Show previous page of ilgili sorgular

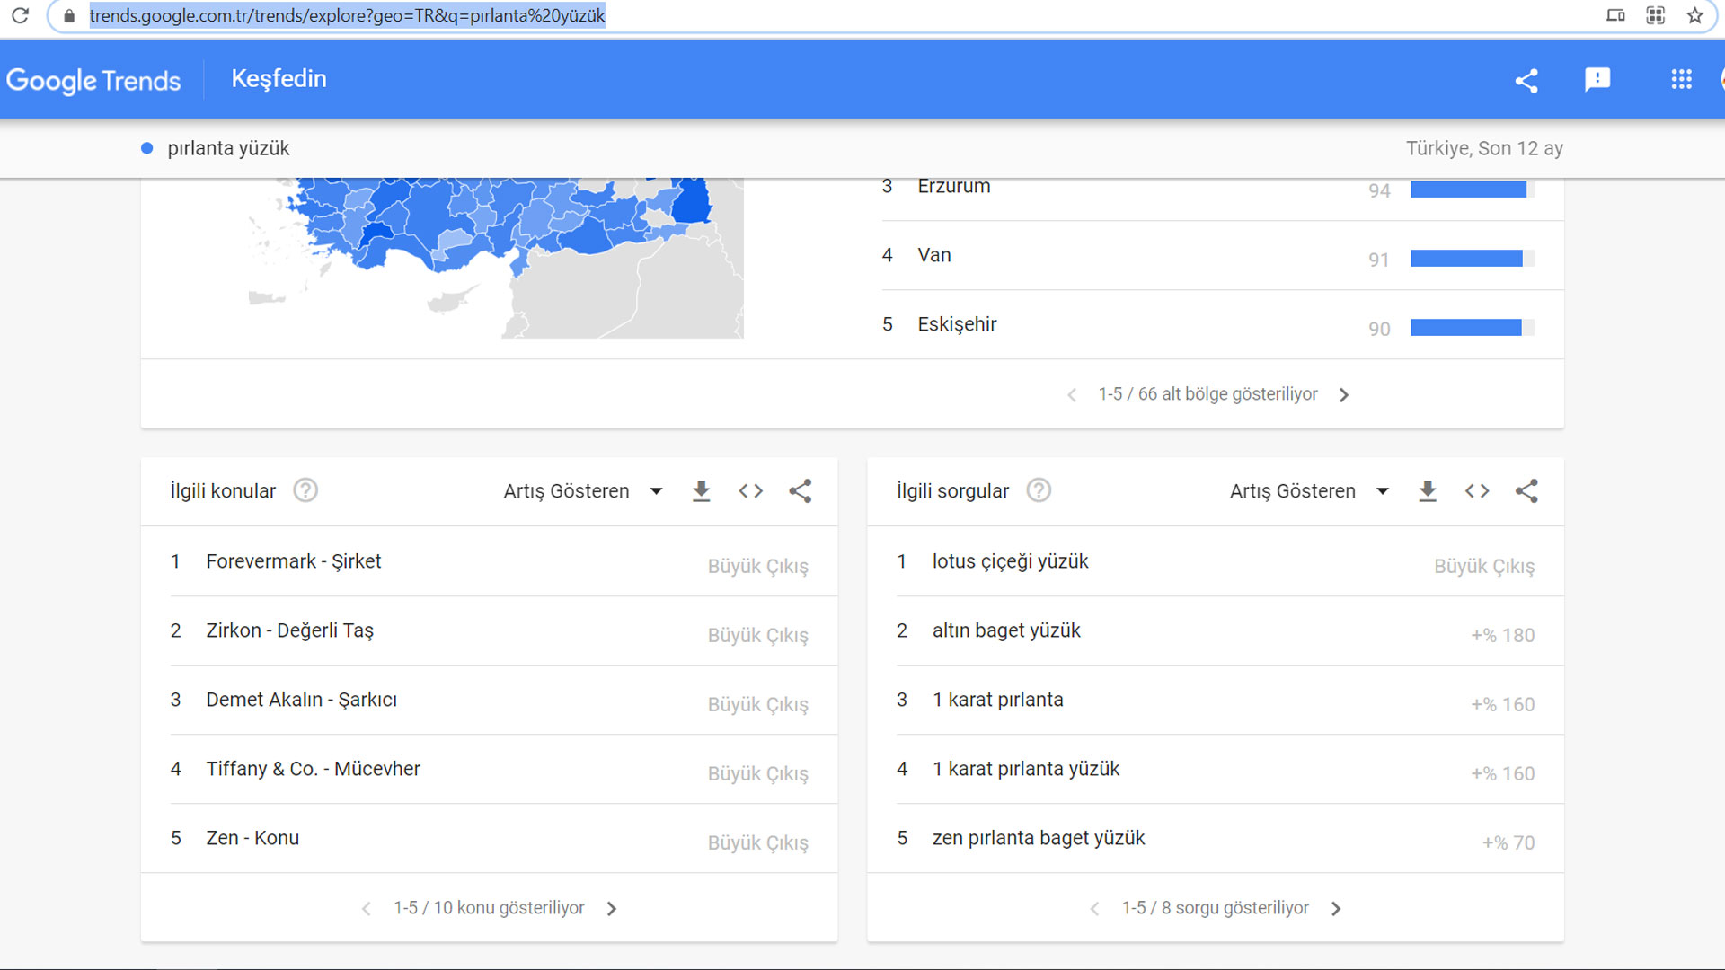[x=1094, y=909]
